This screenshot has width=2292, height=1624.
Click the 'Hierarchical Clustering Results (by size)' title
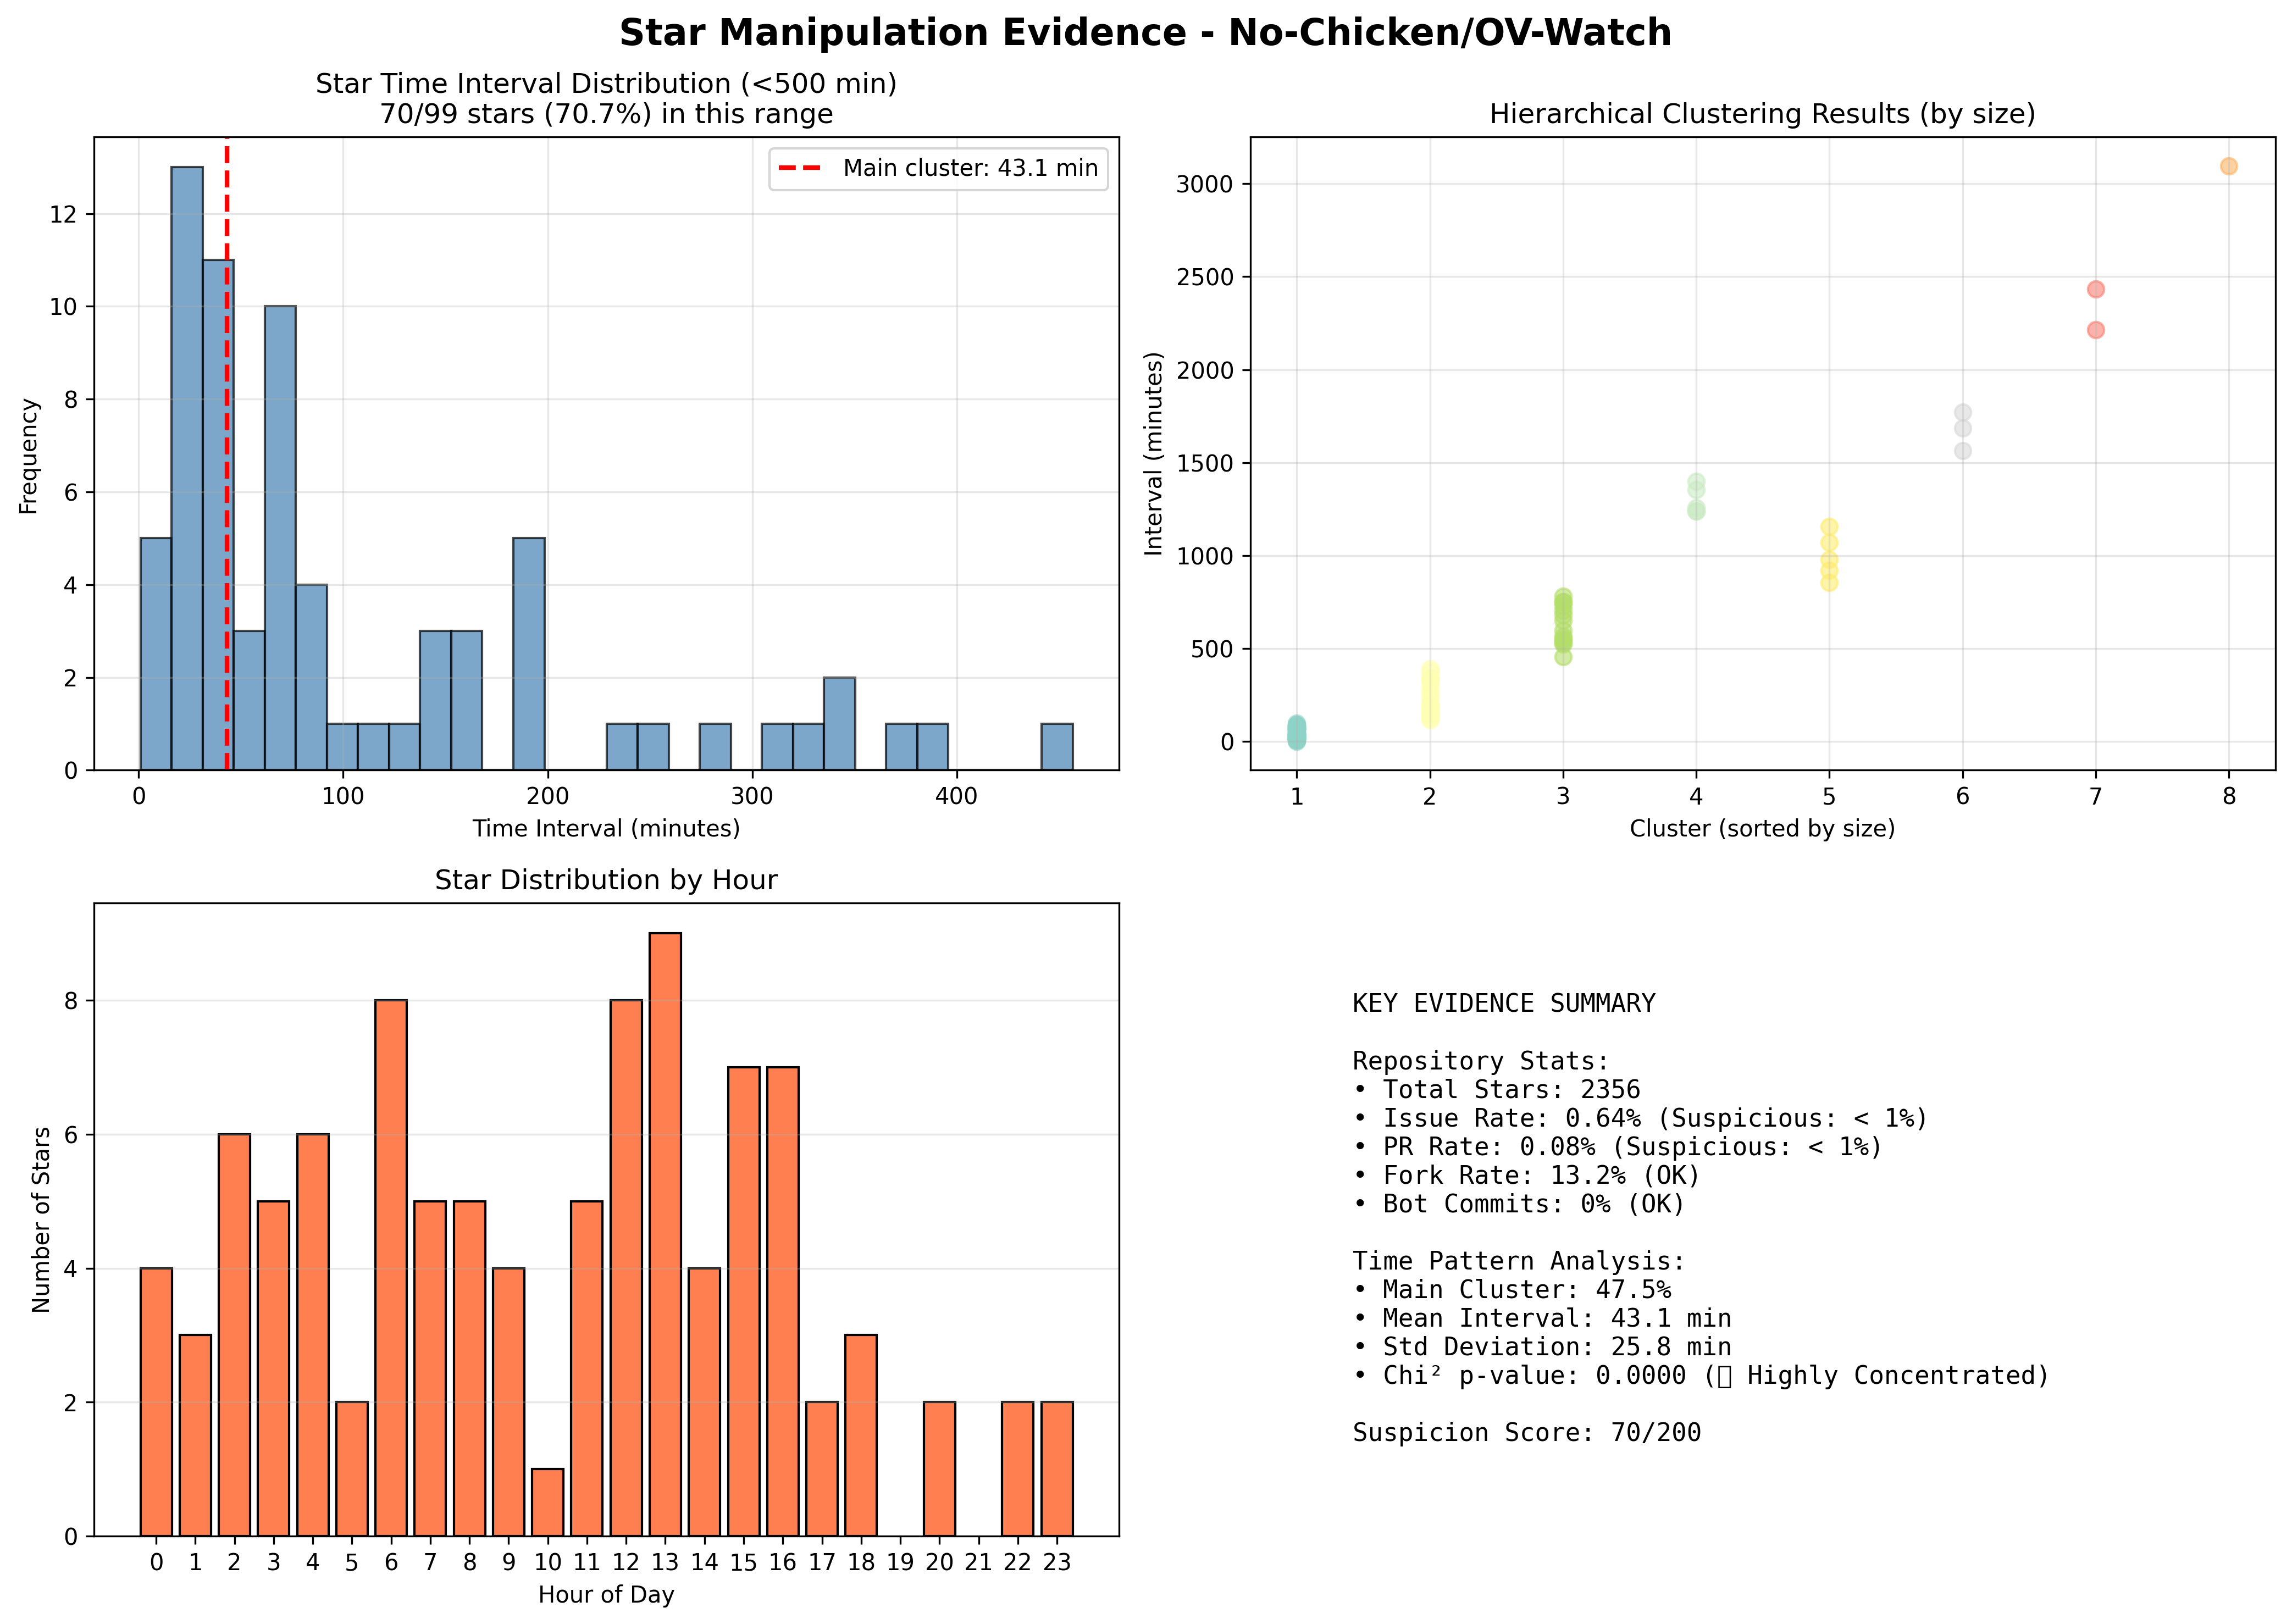(1762, 114)
